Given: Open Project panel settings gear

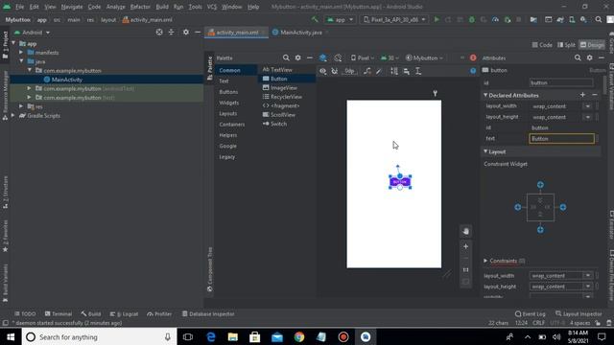Looking at the screenshot, I should [x=186, y=32].
